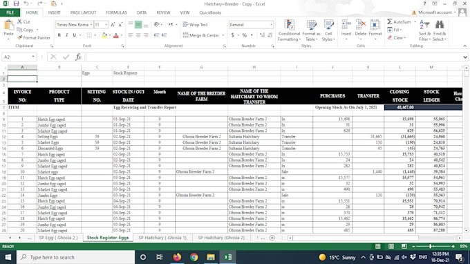Image resolution: width=470 pixels, height=264 pixels.
Task: Select SP Haitchary ( Ghosia 1) sheet
Action: point(162,238)
